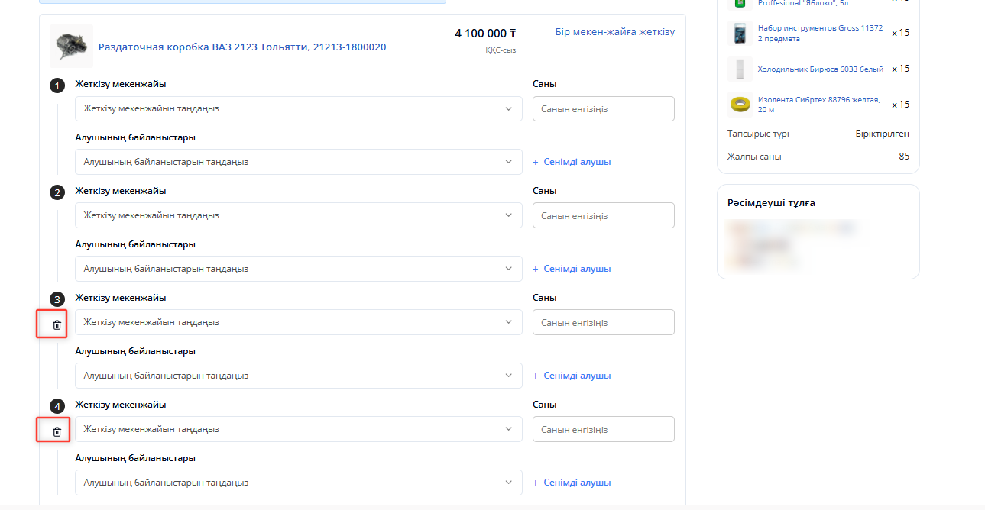
Task: Click the Gross tool set product thumbnail
Action: pos(739,34)
